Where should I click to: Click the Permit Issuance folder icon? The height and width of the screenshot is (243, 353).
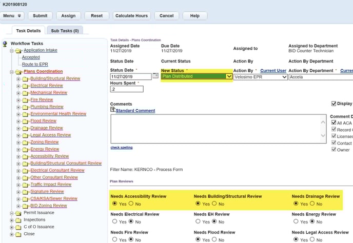point(17,213)
